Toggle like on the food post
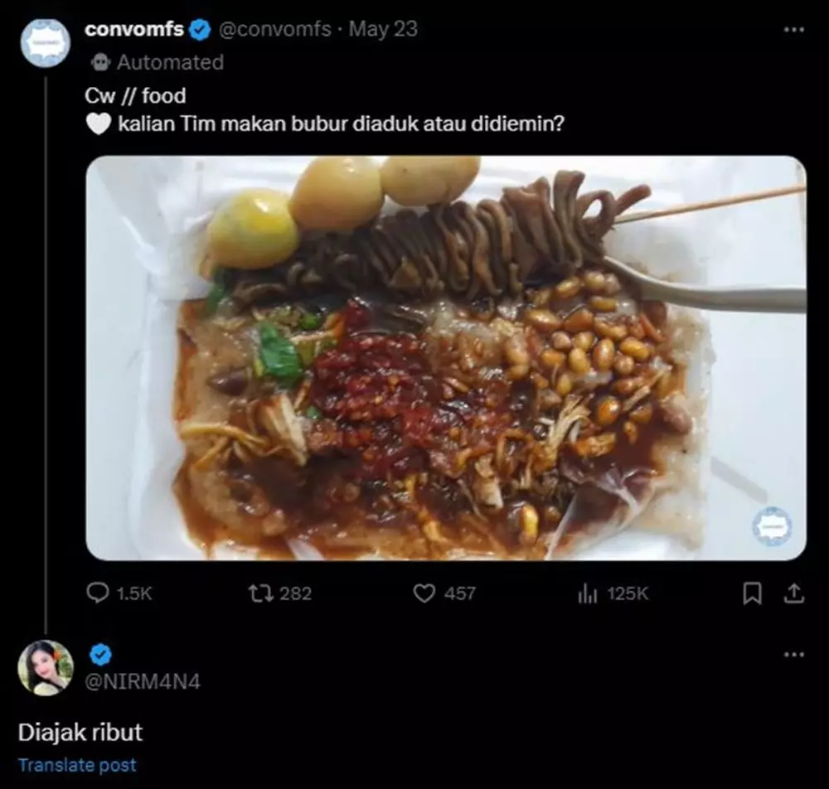This screenshot has width=829, height=789. pos(425,593)
